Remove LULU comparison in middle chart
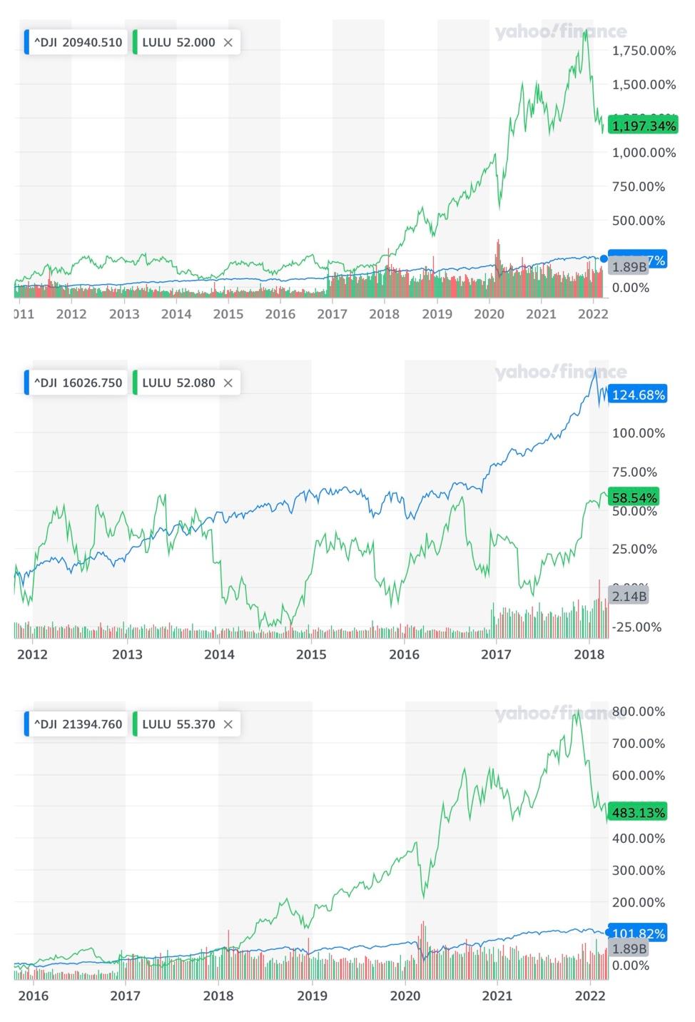 pos(228,383)
